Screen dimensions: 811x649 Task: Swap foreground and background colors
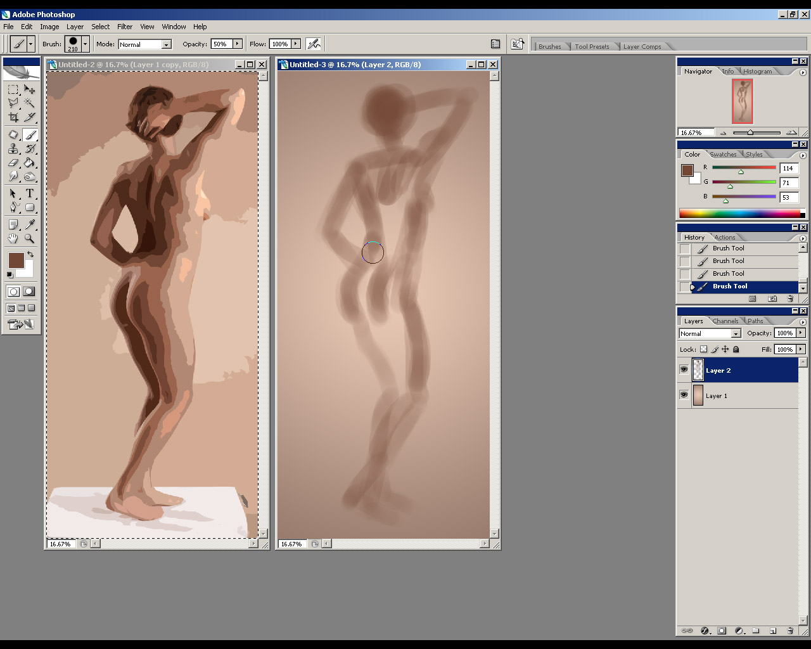(30, 254)
